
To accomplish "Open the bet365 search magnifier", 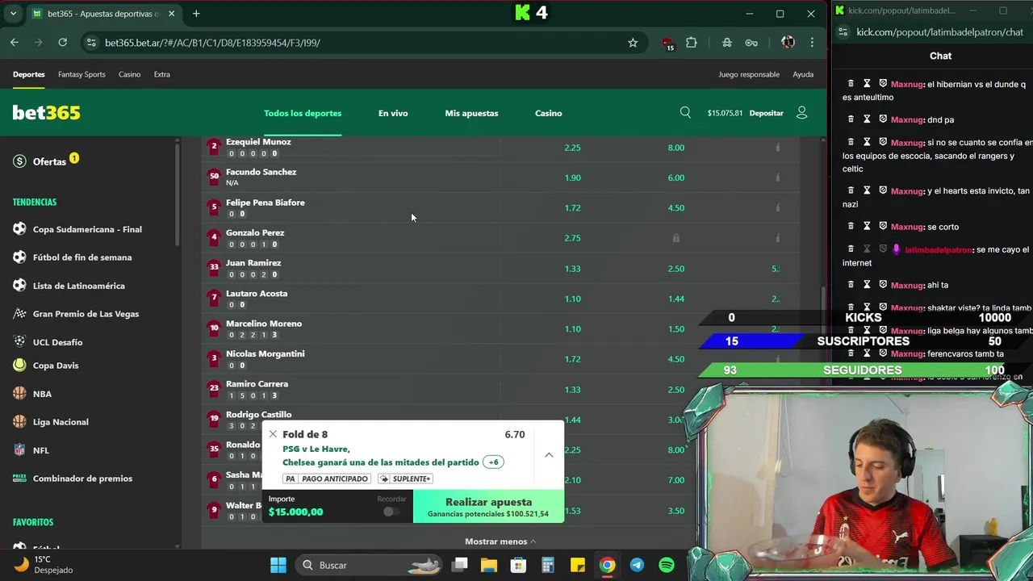I will tap(685, 113).
